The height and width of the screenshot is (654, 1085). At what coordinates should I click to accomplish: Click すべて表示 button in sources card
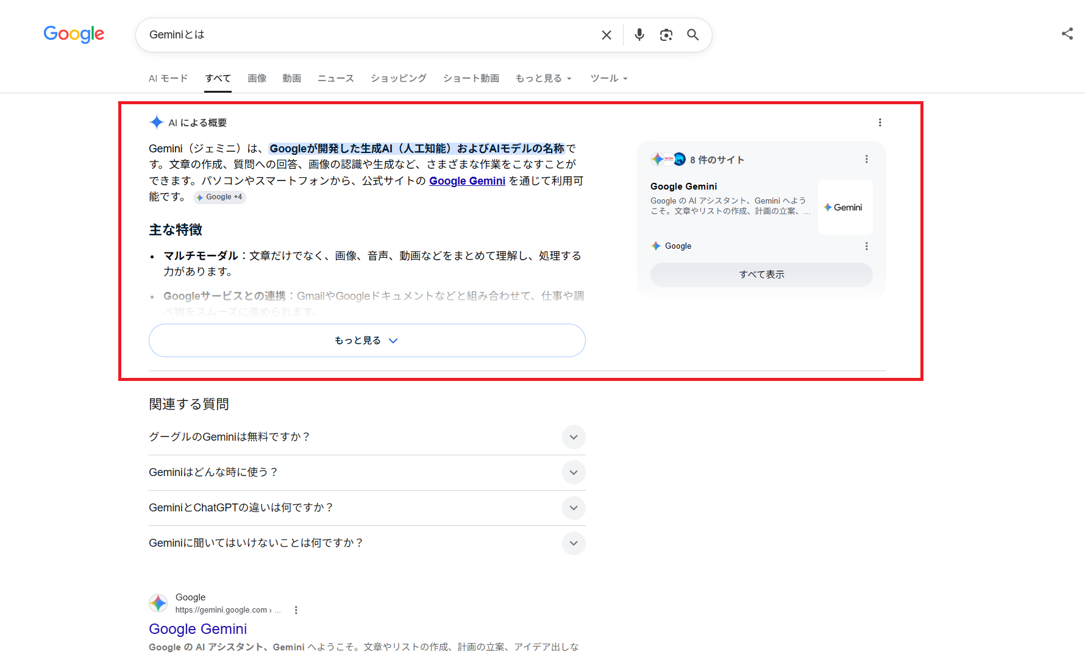762,275
